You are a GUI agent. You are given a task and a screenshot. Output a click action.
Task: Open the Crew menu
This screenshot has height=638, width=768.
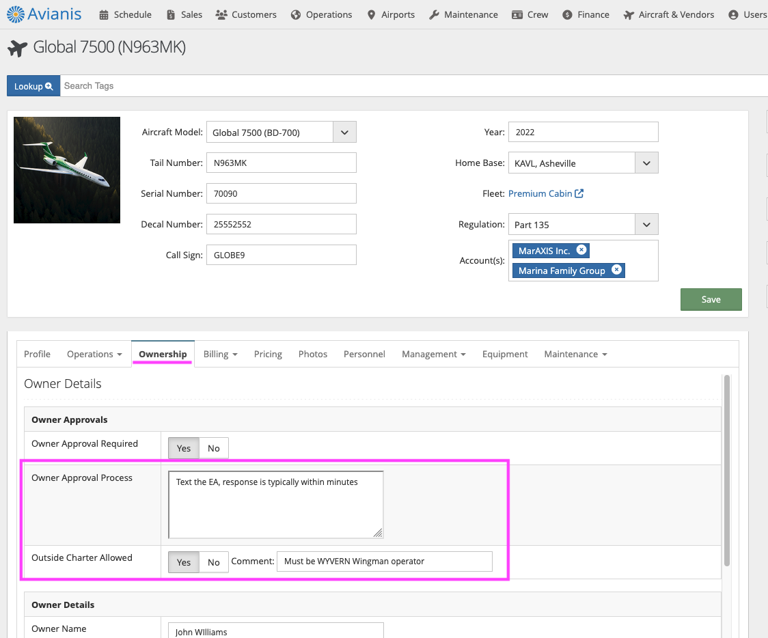tap(530, 15)
